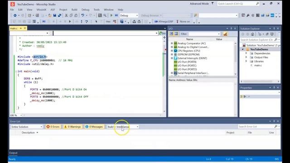The image size is (290, 163).
Task: Open the File menu
Action: [x=12, y=10]
